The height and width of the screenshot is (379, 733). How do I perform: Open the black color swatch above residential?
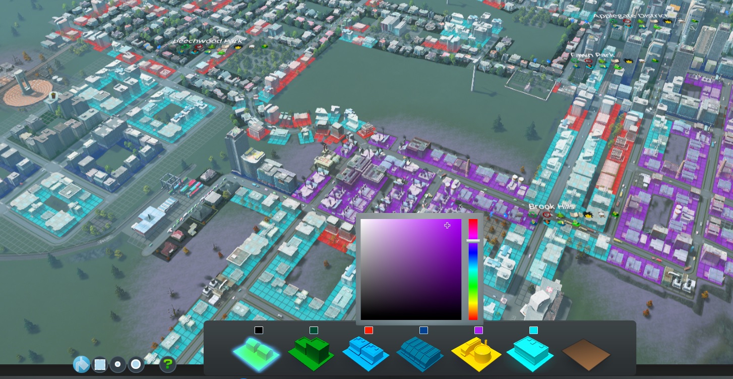point(259,330)
